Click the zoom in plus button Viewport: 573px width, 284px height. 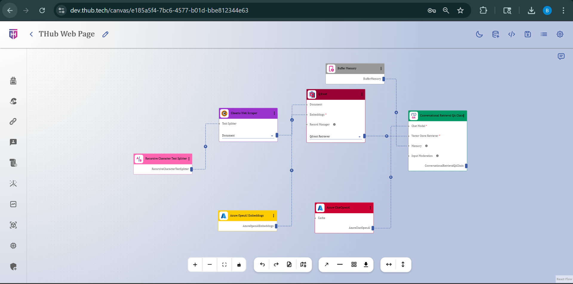click(x=195, y=265)
